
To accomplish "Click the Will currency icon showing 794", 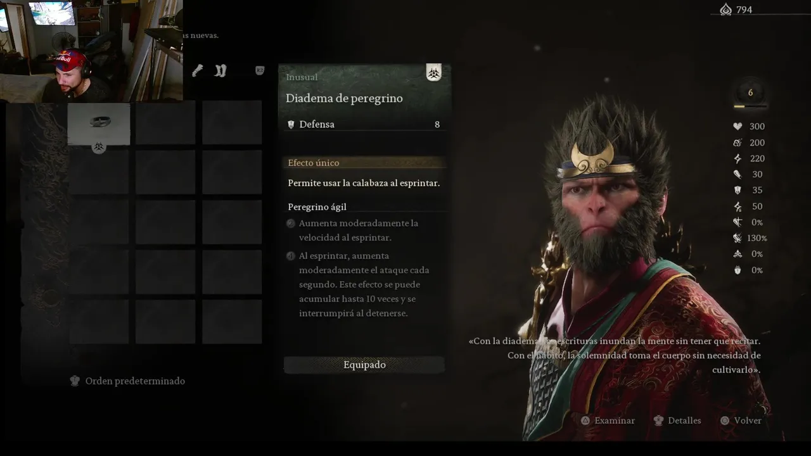I will click(726, 9).
